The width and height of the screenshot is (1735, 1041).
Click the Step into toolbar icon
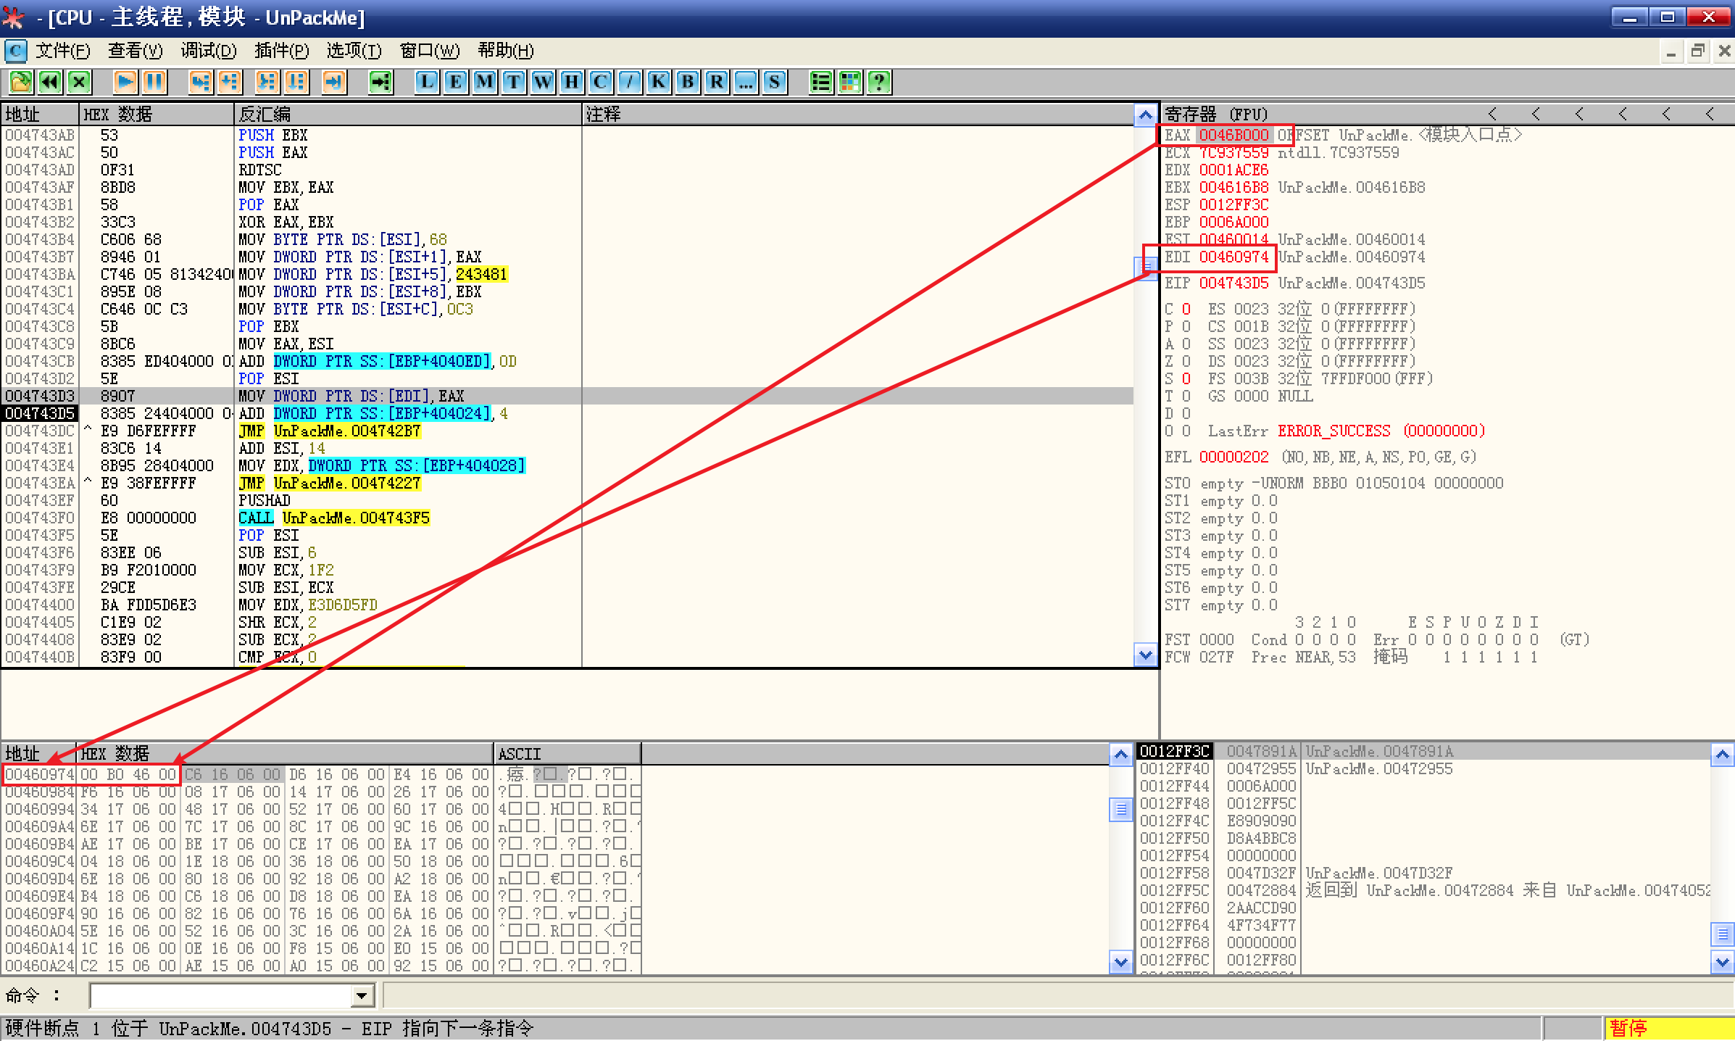(200, 82)
